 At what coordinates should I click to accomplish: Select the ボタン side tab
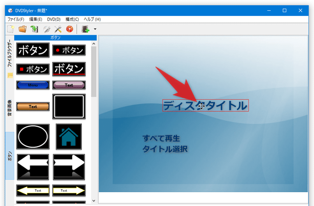point(10,156)
